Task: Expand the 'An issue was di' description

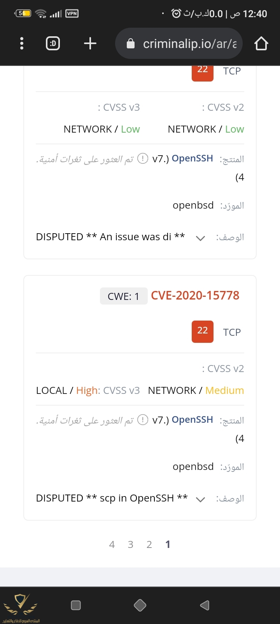Action: [200, 238]
